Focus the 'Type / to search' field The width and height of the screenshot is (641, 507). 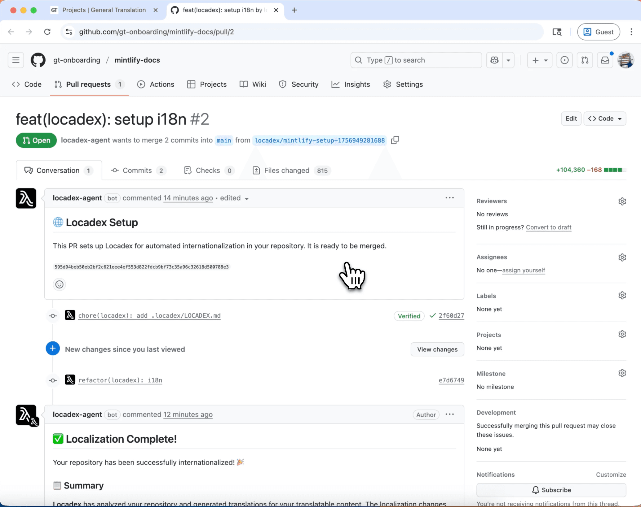point(416,60)
